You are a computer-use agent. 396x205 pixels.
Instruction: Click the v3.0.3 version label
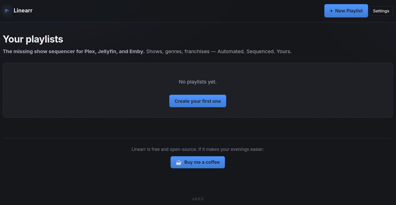pos(198,199)
